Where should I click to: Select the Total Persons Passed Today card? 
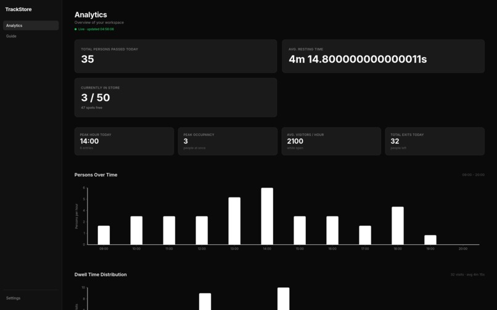176,57
